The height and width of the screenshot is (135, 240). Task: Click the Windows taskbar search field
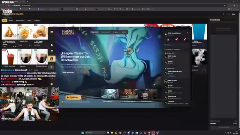pos(95,133)
